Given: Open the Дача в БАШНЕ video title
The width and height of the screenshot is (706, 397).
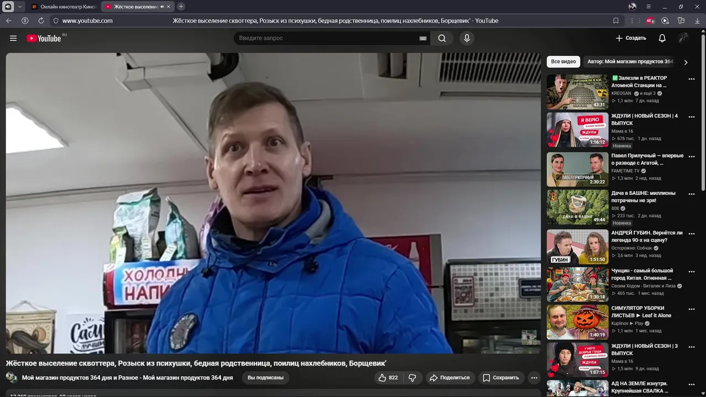Looking at the screenshot, I should tap(643, 197).
